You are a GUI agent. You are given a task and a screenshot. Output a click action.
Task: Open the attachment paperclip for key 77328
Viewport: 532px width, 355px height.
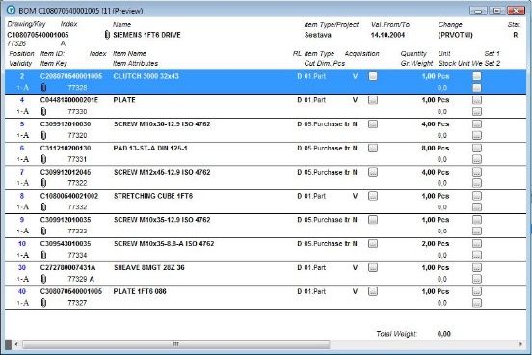[x=43, y=88]
